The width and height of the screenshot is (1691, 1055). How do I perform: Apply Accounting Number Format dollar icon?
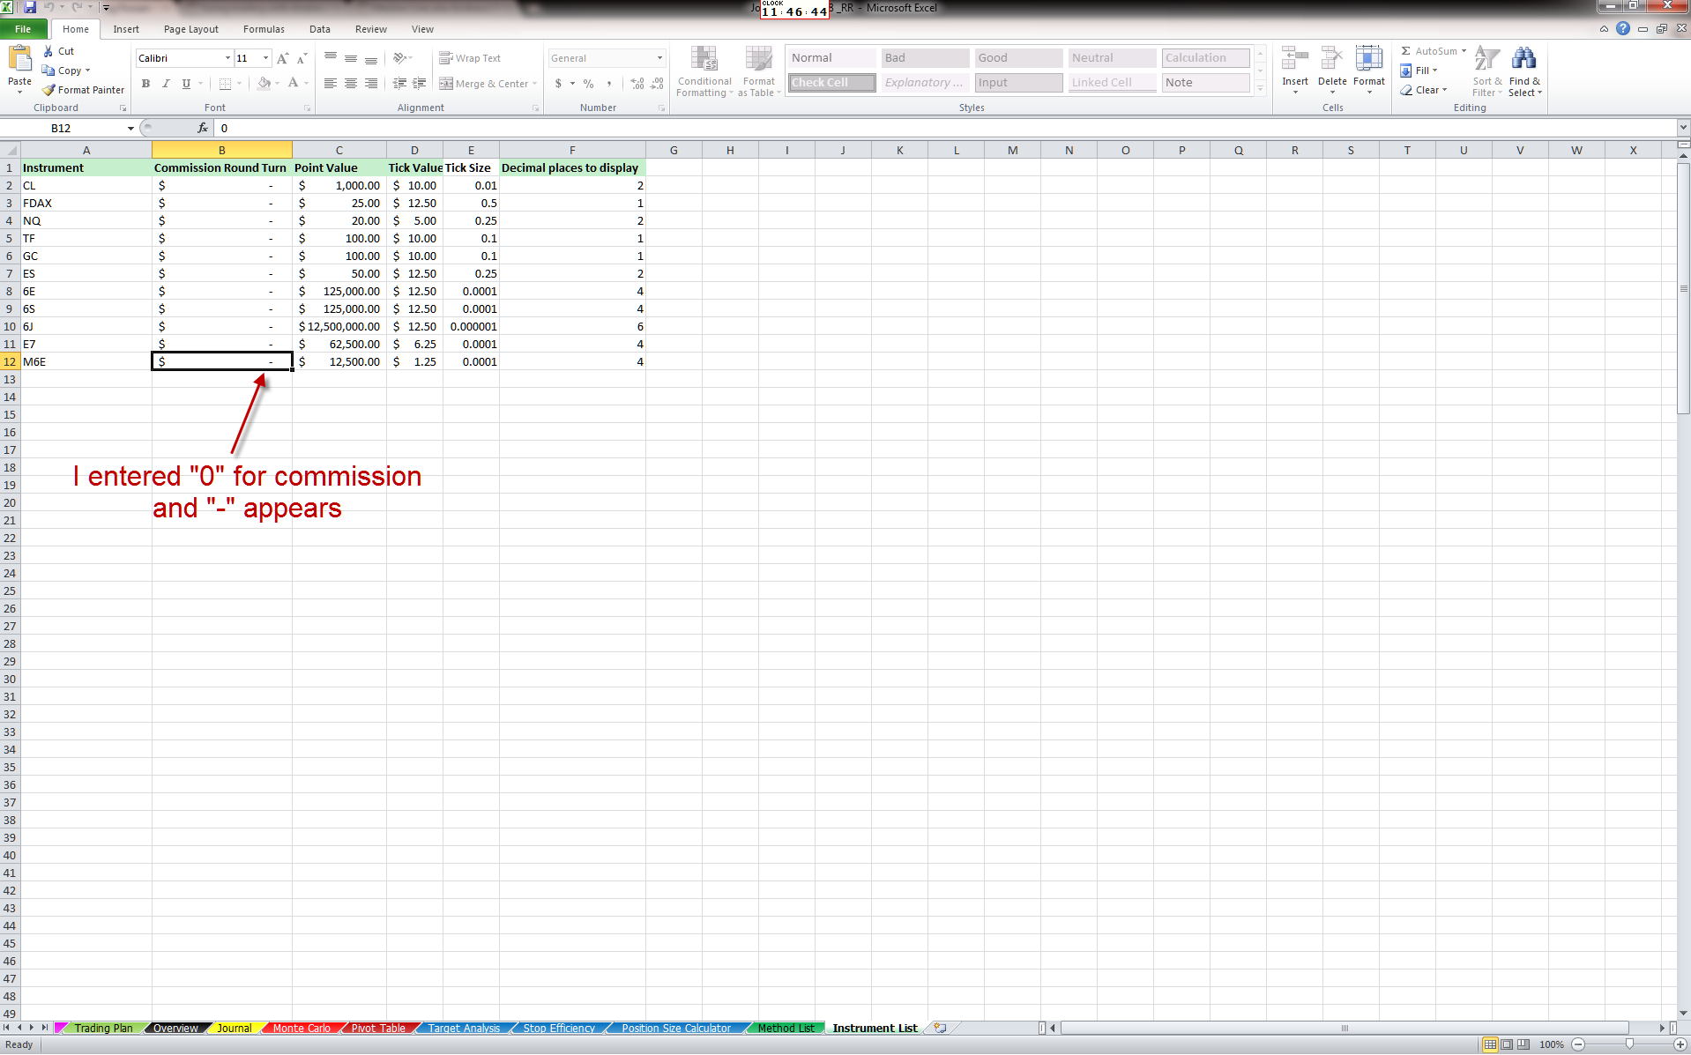pos(558,84)
